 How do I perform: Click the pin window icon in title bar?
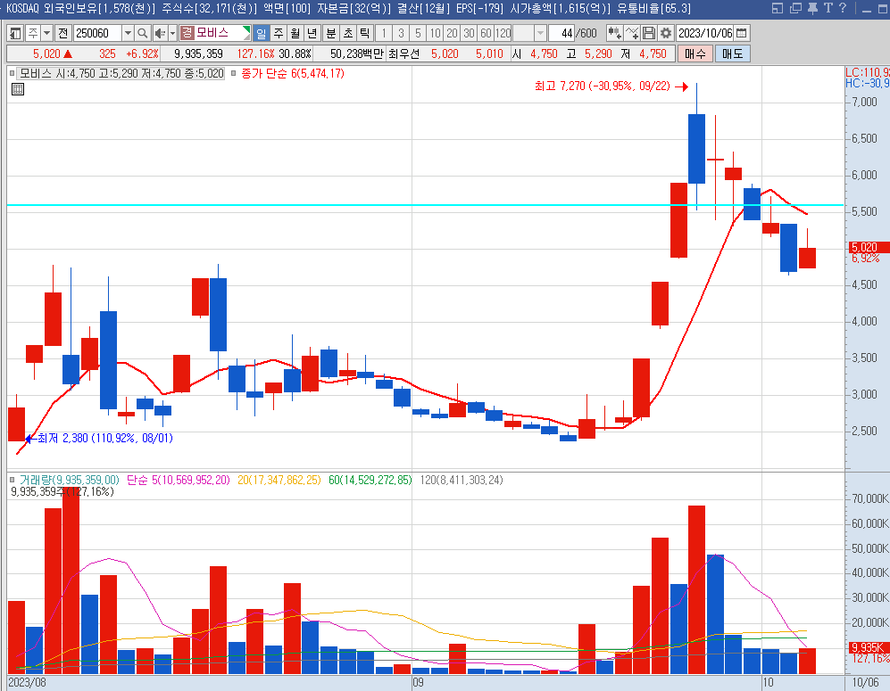pyautogui.click(x=812, y=8)
